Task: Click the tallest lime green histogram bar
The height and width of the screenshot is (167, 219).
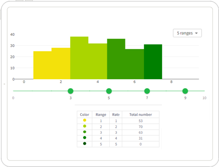Action: pos(79,58)
